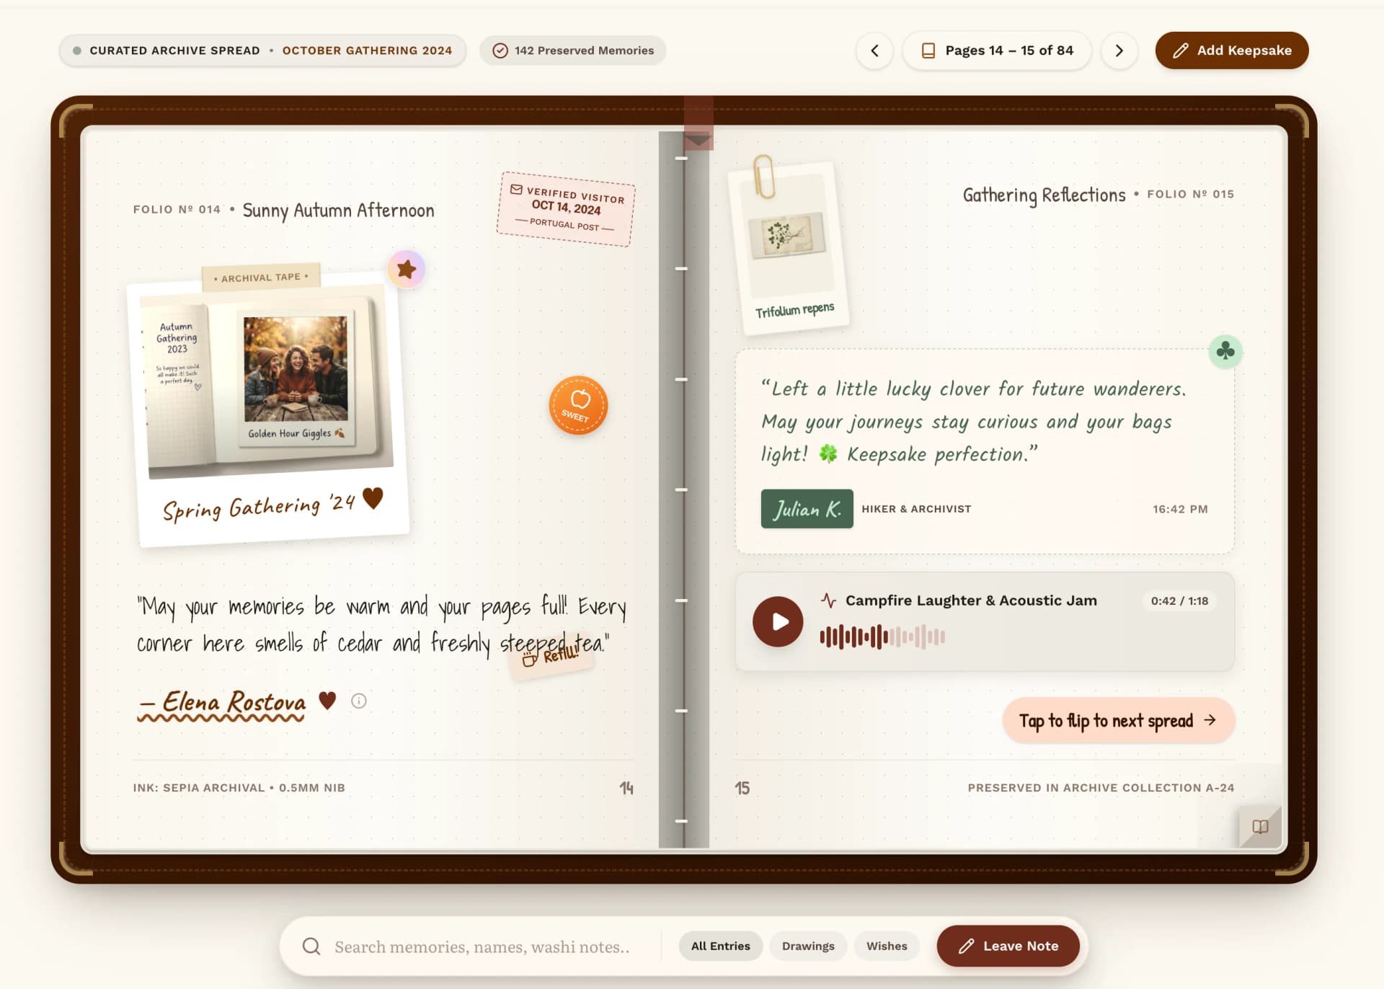Click the magnifier search icon
The width and height of the screenshot is (1384, 989).
311,946
